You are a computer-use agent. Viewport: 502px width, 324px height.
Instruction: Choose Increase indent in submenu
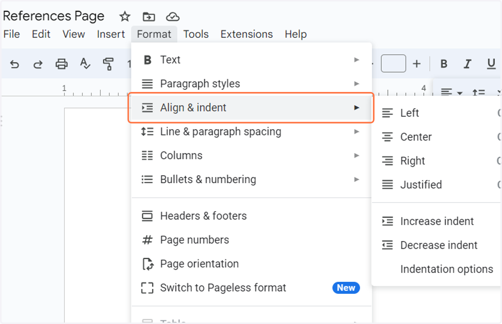coord(437,221)
